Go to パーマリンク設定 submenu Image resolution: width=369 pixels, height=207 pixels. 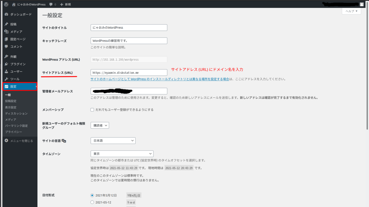(x=16, y=126)
